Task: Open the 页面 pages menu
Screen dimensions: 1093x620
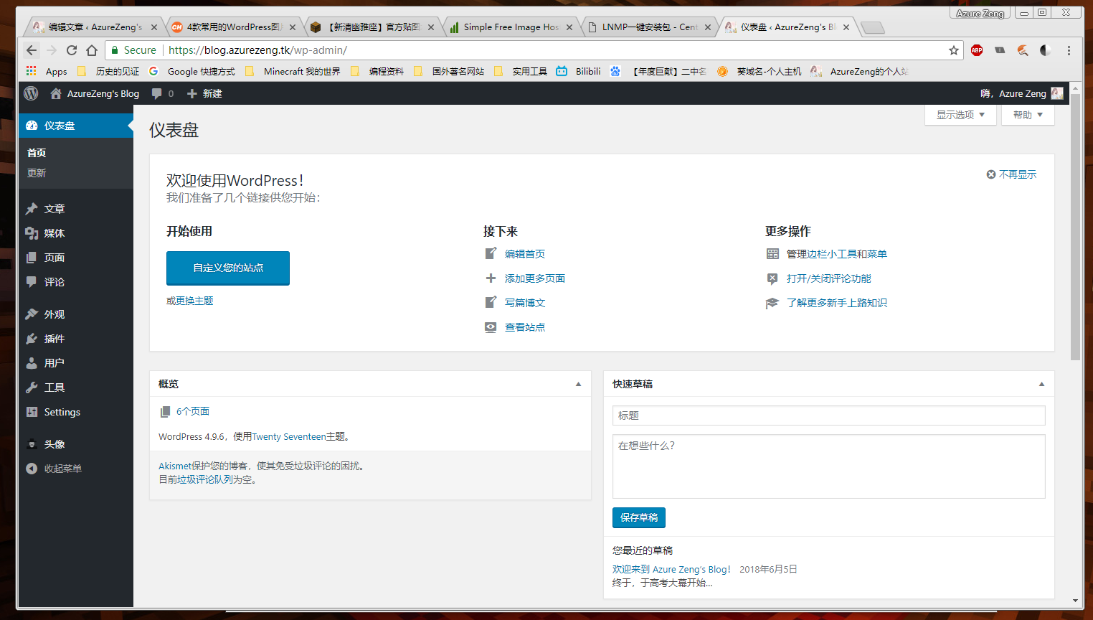Action: click(x=76, y=258)
